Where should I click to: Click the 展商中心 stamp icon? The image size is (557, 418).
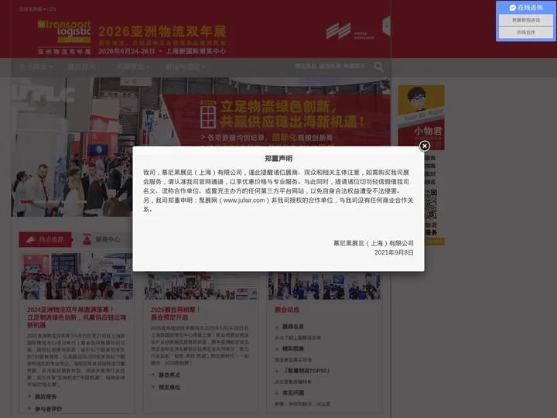coord(87,239)
